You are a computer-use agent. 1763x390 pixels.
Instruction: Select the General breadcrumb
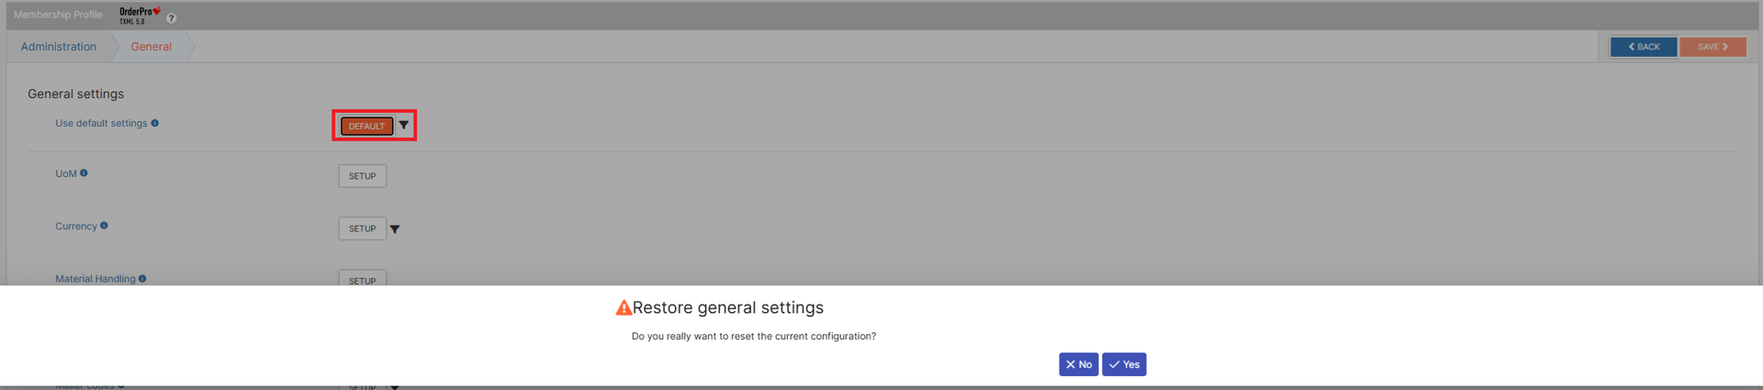151,47
